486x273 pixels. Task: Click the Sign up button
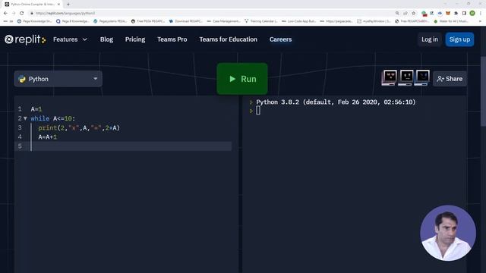point(459,39)
